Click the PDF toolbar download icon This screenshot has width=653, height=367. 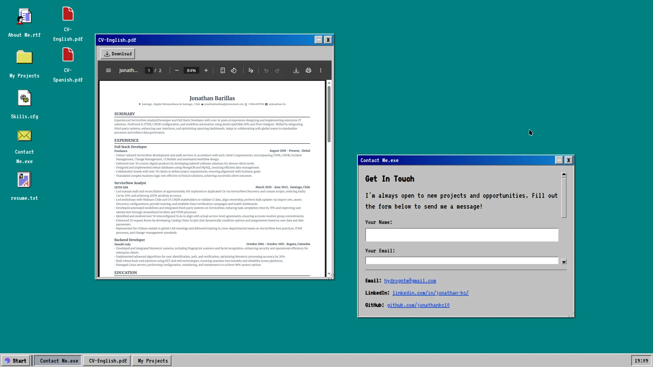point(296,70)
